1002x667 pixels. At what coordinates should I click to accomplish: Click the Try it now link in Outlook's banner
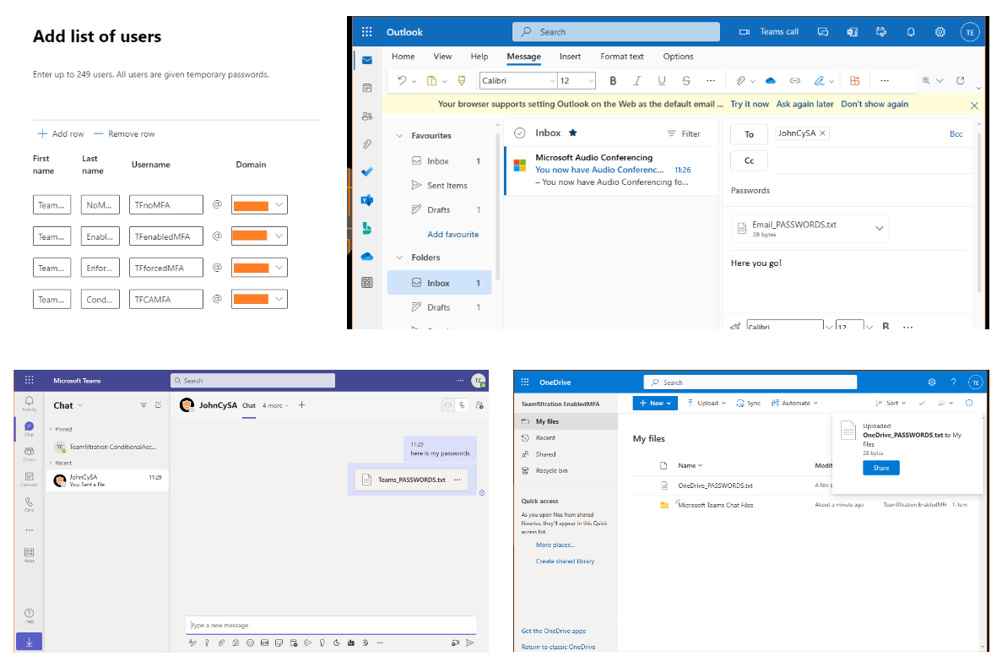750,104
